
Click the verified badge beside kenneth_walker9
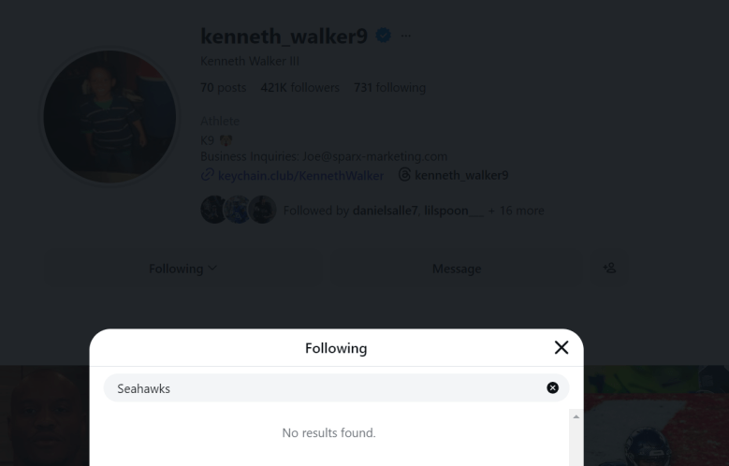tap(383, 36)
